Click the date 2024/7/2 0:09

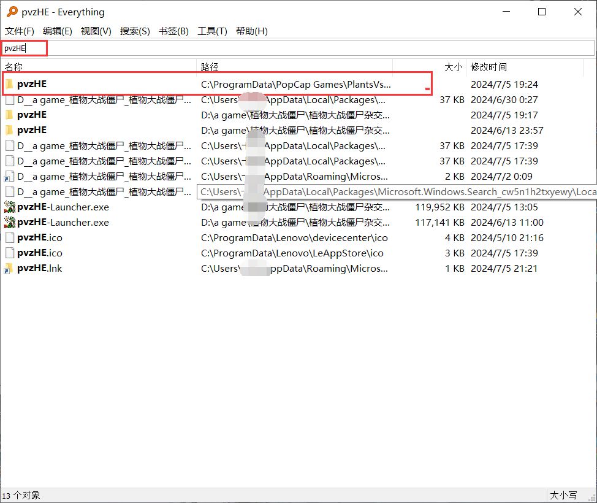pyautogui.click(x=502, y=177)
